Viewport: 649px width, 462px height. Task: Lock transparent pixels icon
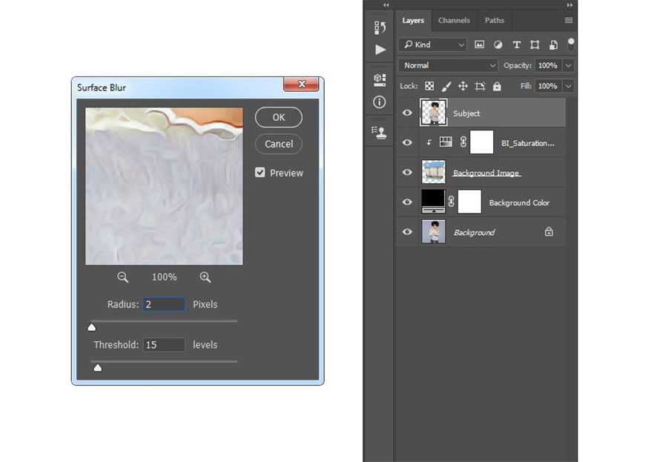[x=429, y=86]
